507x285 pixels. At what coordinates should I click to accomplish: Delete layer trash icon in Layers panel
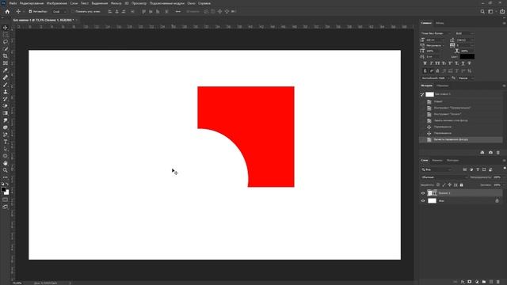click(498, 282)
